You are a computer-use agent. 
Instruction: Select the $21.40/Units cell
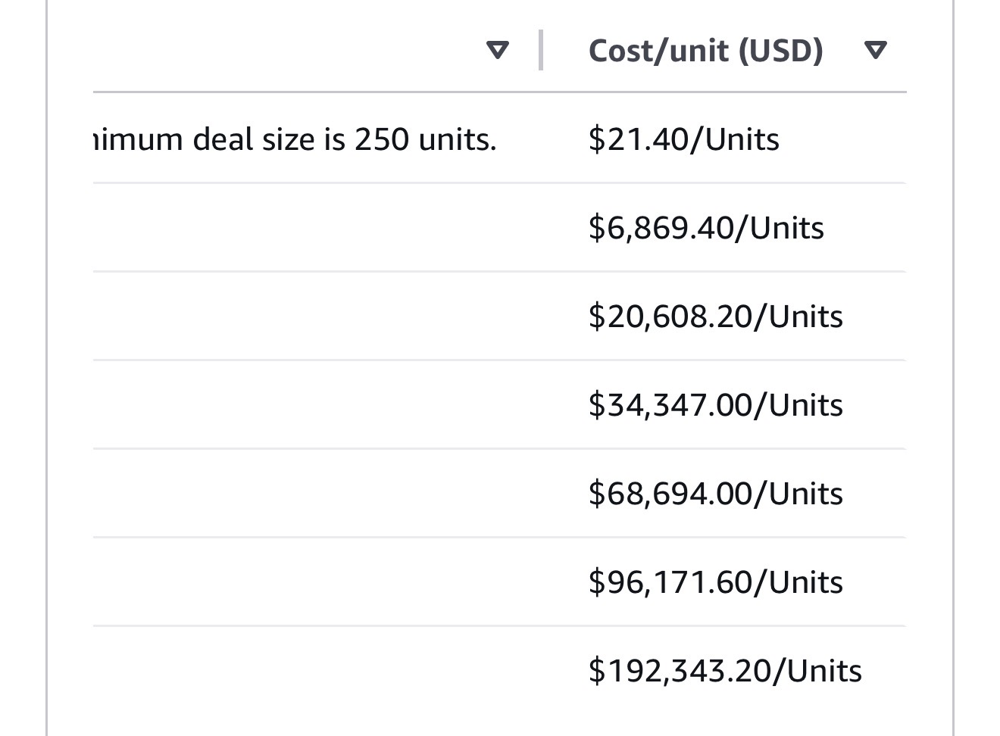[683, 139]
